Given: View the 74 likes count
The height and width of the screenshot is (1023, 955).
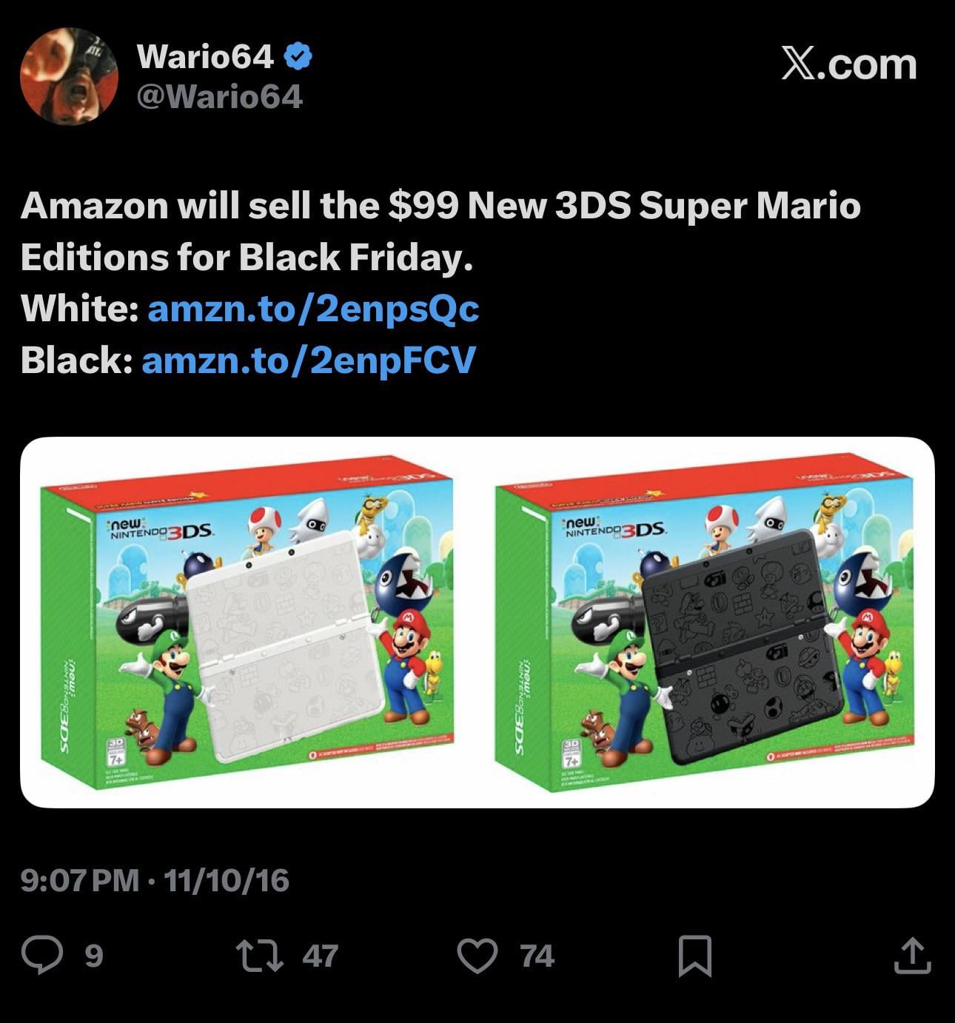Looking at the screenshot, I should pos(537,956).
